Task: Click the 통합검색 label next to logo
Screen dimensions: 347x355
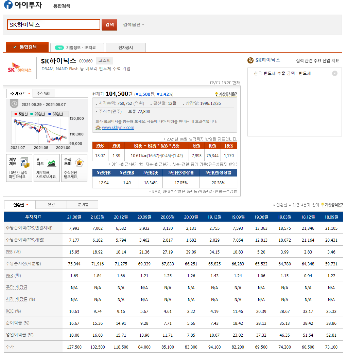Action: click(62, 6)
